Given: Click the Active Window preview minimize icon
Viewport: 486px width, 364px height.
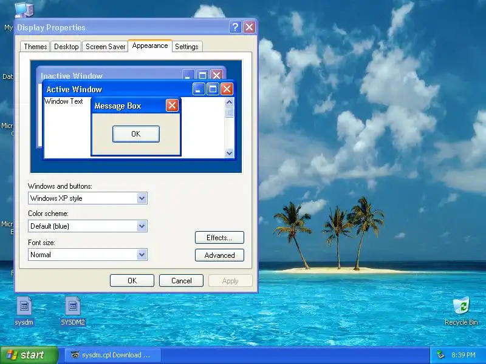Looking at the screenshot, I should [x=199, y=89].
